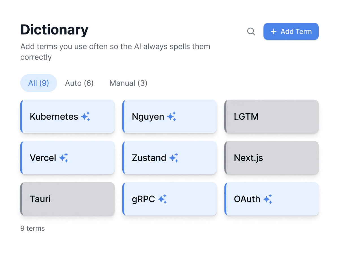Viewport: 339px width, 253px height.
Task: Click the sparkle icon beside Vercel
Action: [64, 158]
